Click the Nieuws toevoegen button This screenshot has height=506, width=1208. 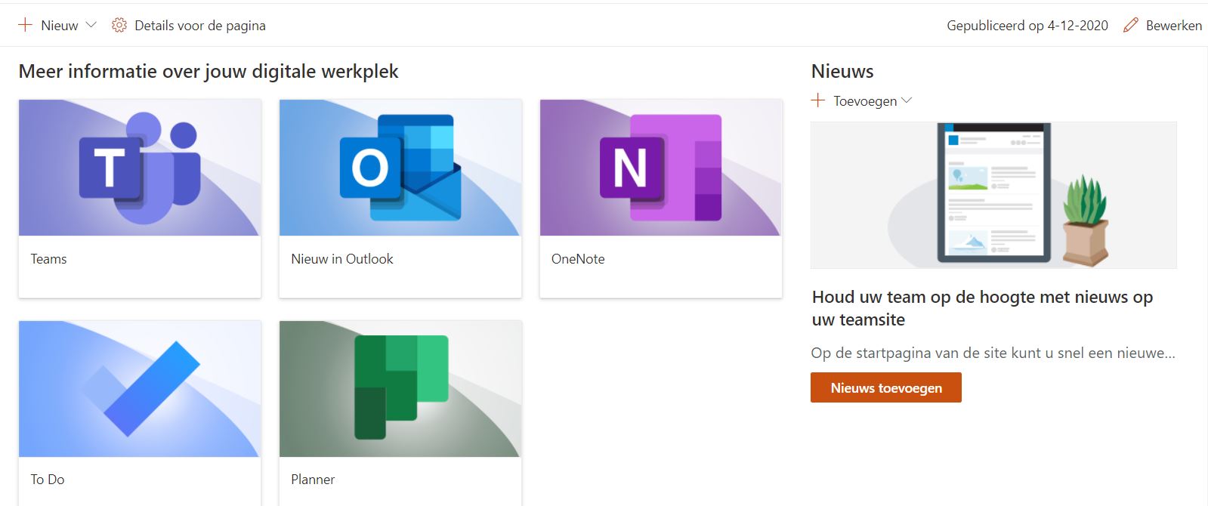pyautogui.click(x=886, y=387)
